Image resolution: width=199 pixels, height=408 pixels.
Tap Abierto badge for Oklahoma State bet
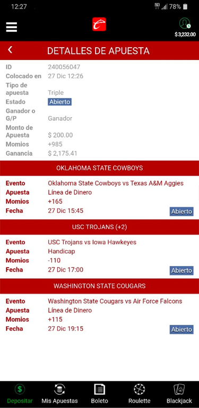[181, 211]
